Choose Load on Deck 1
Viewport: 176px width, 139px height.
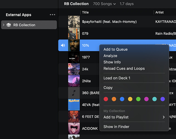pos(117,78)
